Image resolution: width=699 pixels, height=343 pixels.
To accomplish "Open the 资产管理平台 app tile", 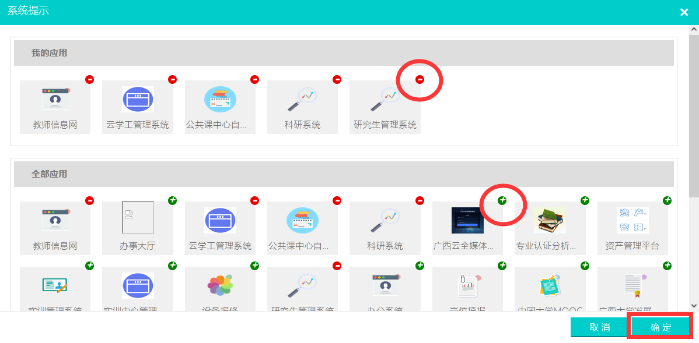I will 632,221.
